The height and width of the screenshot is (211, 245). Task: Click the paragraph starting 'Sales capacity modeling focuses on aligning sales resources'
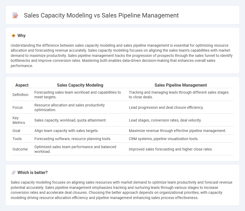click(x=121, y=190)
